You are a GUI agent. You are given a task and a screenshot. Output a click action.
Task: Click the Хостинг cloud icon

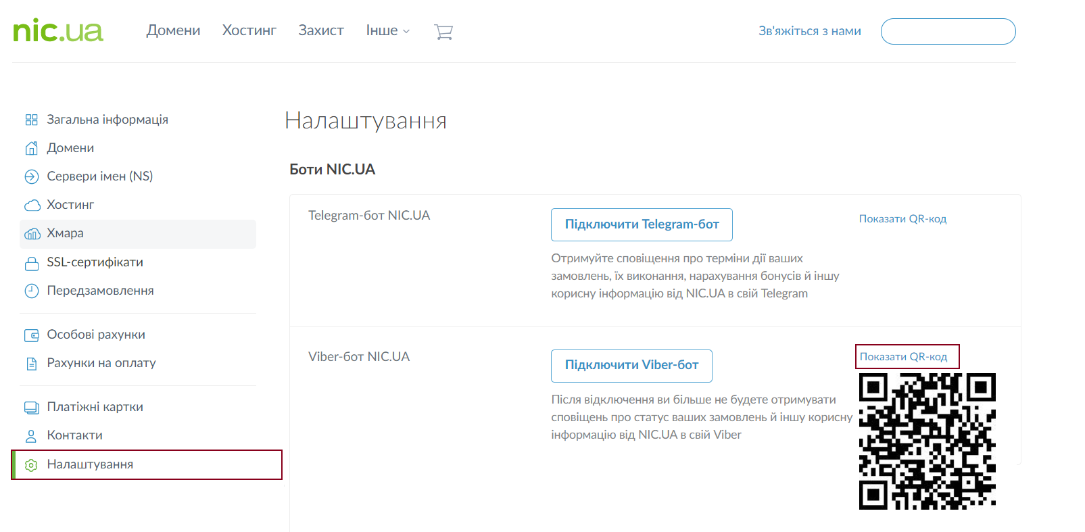(x=32, y=205)
